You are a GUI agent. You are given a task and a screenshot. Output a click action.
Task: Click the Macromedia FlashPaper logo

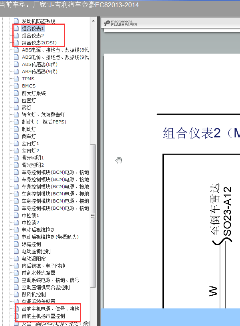coord(121,23)
